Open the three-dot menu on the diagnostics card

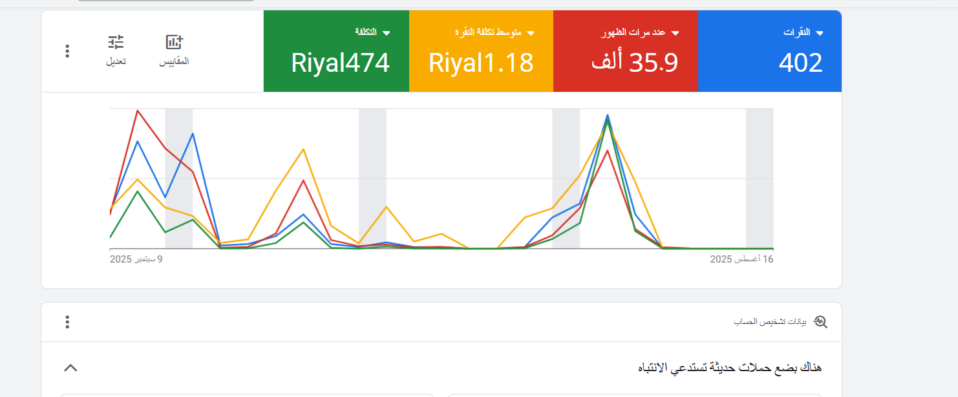[67, 321]
